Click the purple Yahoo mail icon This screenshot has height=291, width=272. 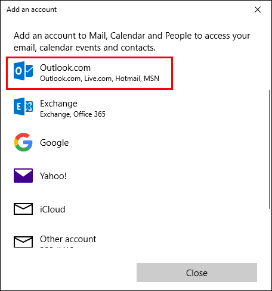click(23, 176)
